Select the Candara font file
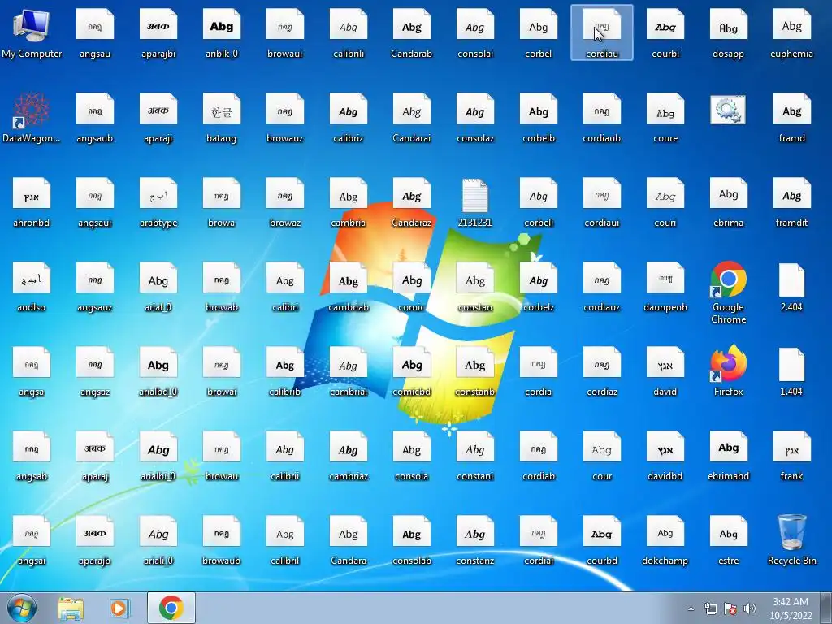Image resolution: width=832 pixels, height=624 pixels. tap(348, 540)
